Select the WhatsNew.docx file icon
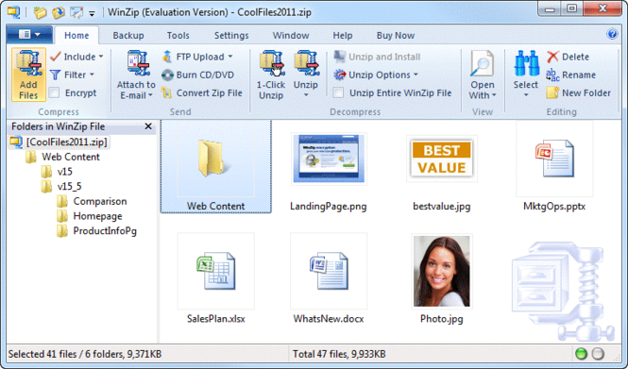Image resolution: width=628 pixels, height=369 pixels. [x=329, y=271]
